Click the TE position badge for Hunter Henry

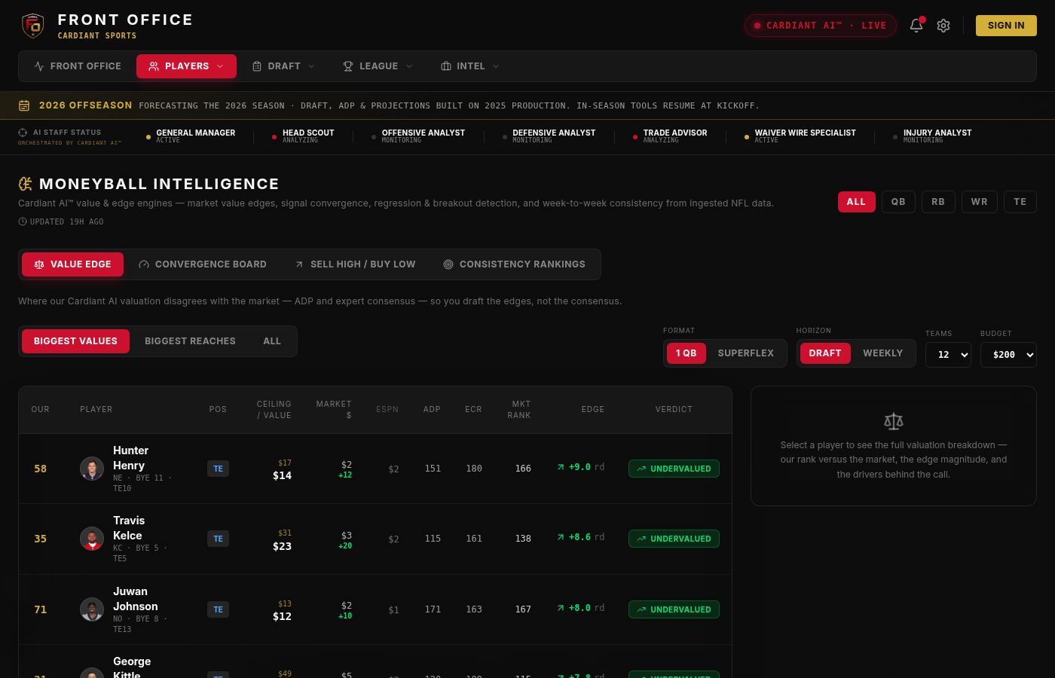tap(218, 469)
